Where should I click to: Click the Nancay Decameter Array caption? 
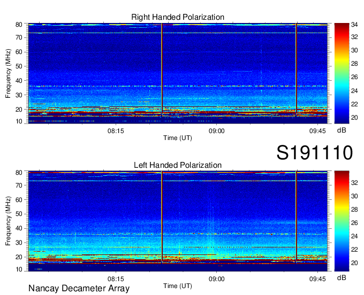(79, 289)
